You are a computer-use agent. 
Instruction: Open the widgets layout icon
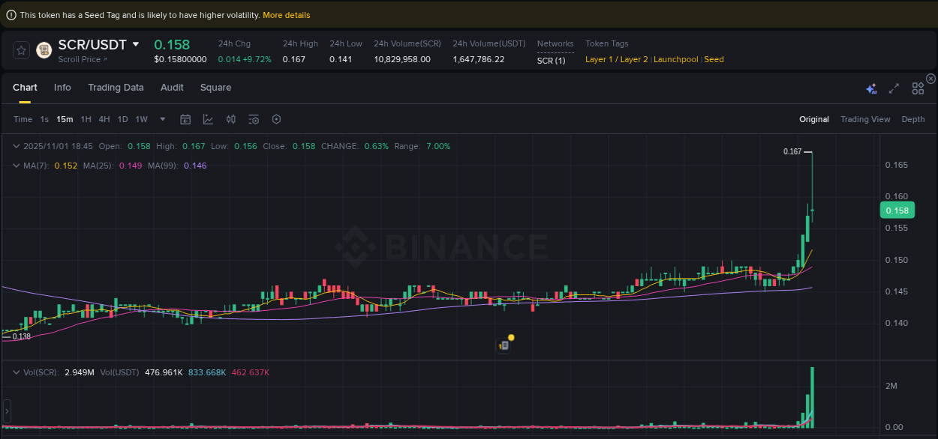(x=918, y=88)
